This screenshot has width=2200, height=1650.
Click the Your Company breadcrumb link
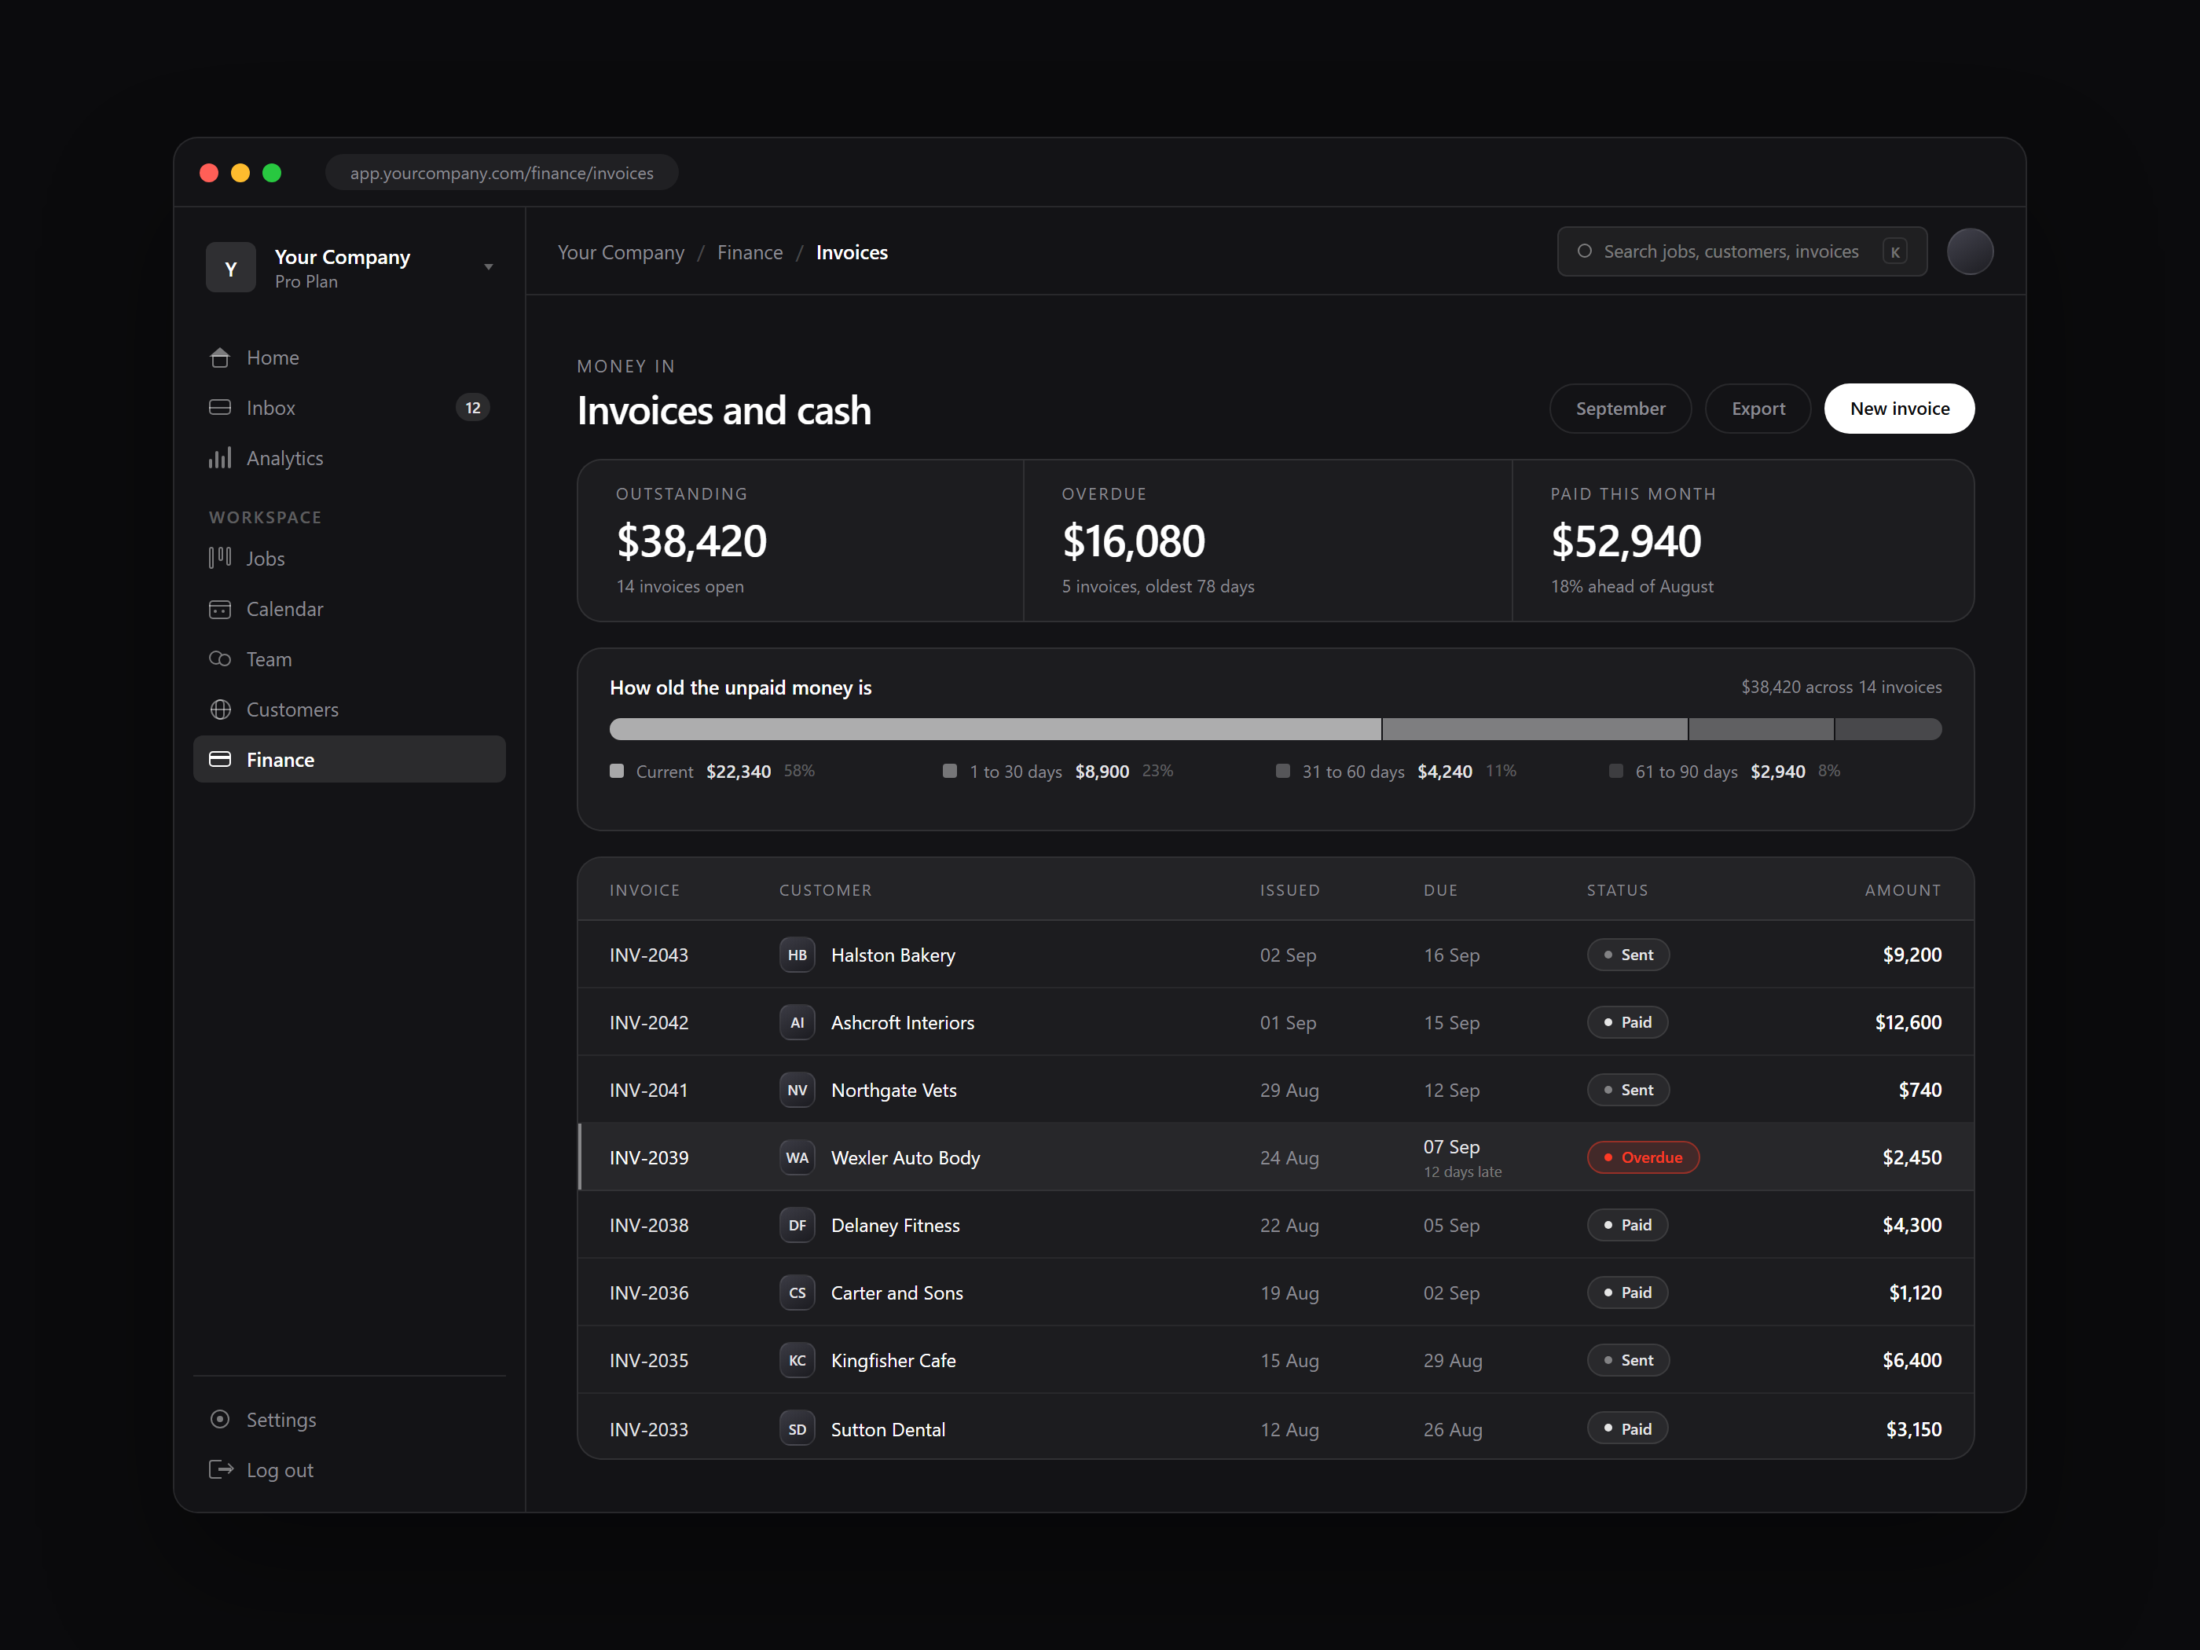click(621, 253)
